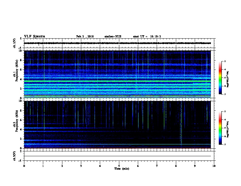The height and width of the screenshot is (186, 241).
Task: Click the ch.1 voltage waveform trace
Action: [117, 43]
